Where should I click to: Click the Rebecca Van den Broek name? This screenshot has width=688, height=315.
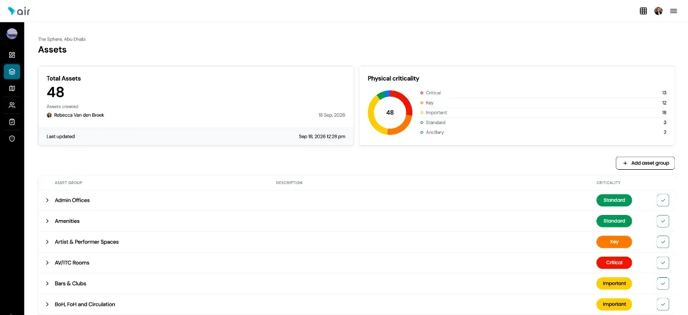pos(79,115)
